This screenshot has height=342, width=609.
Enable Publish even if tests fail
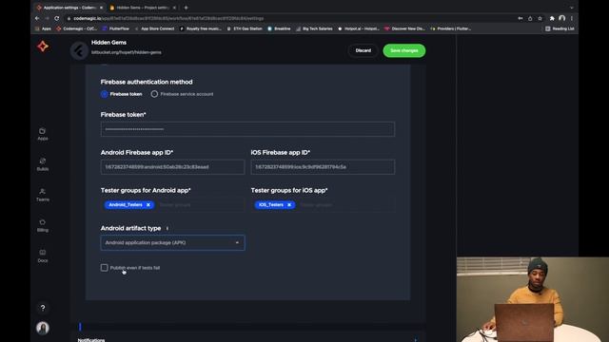tap(104, 268)
